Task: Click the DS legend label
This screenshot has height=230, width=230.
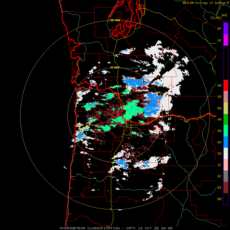Action: (x=219, y=154)
